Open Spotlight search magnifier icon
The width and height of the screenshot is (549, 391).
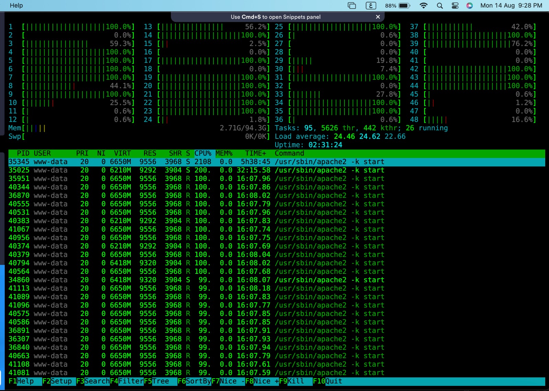[x=440, y=5]
